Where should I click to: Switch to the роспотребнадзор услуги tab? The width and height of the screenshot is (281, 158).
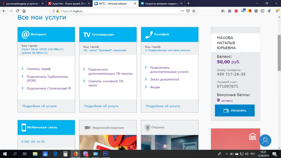pos(23,3)
